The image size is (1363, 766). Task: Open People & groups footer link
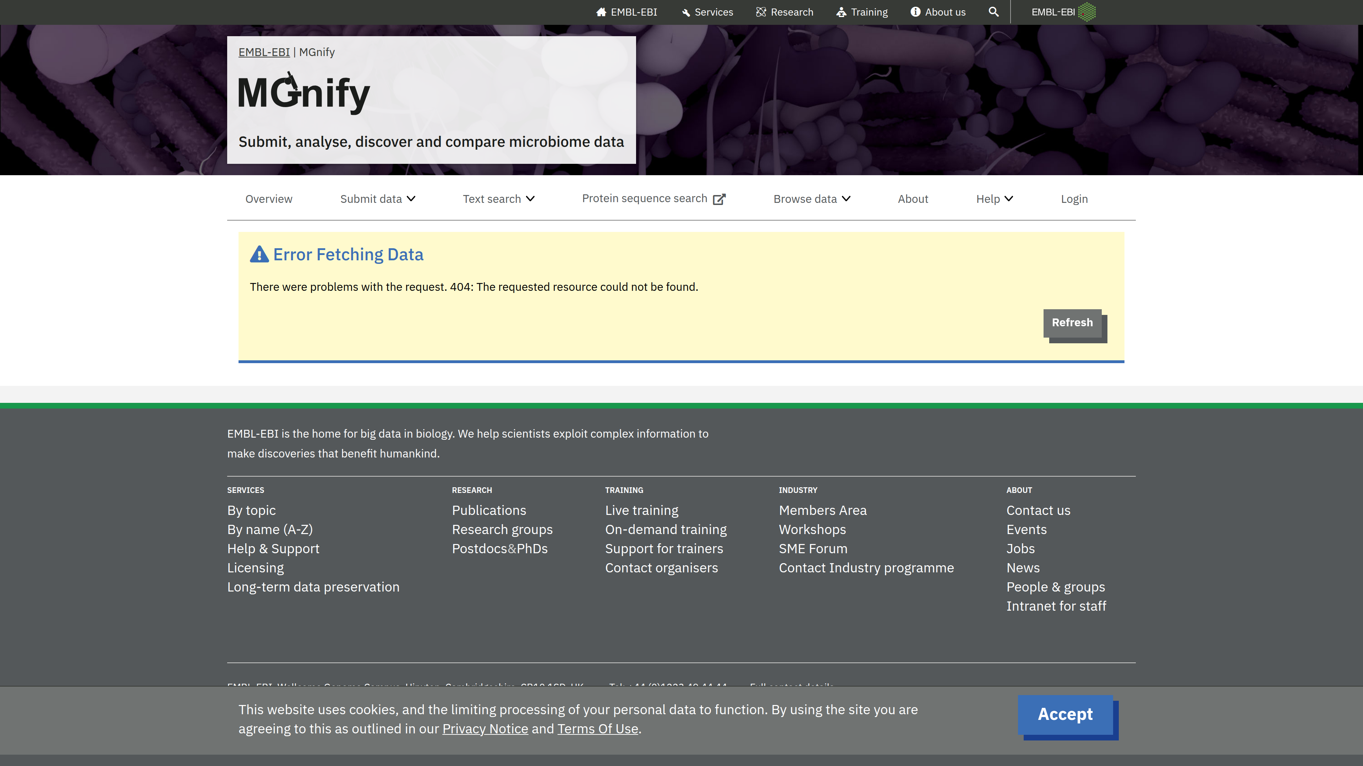tap(1056, 587)
